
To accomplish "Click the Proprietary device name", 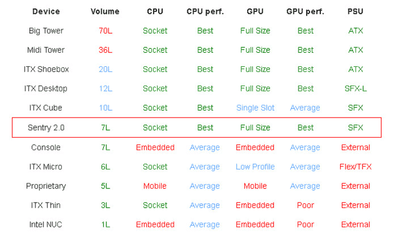I will [46, 186].
